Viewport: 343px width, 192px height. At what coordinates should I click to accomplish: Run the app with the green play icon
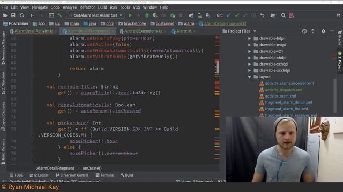(x=130, y=15)
